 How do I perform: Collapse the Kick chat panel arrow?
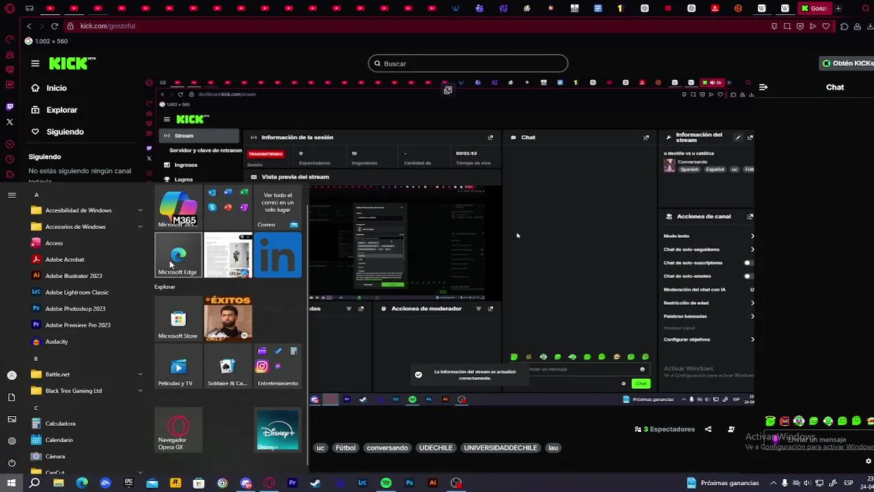(763, 87)
